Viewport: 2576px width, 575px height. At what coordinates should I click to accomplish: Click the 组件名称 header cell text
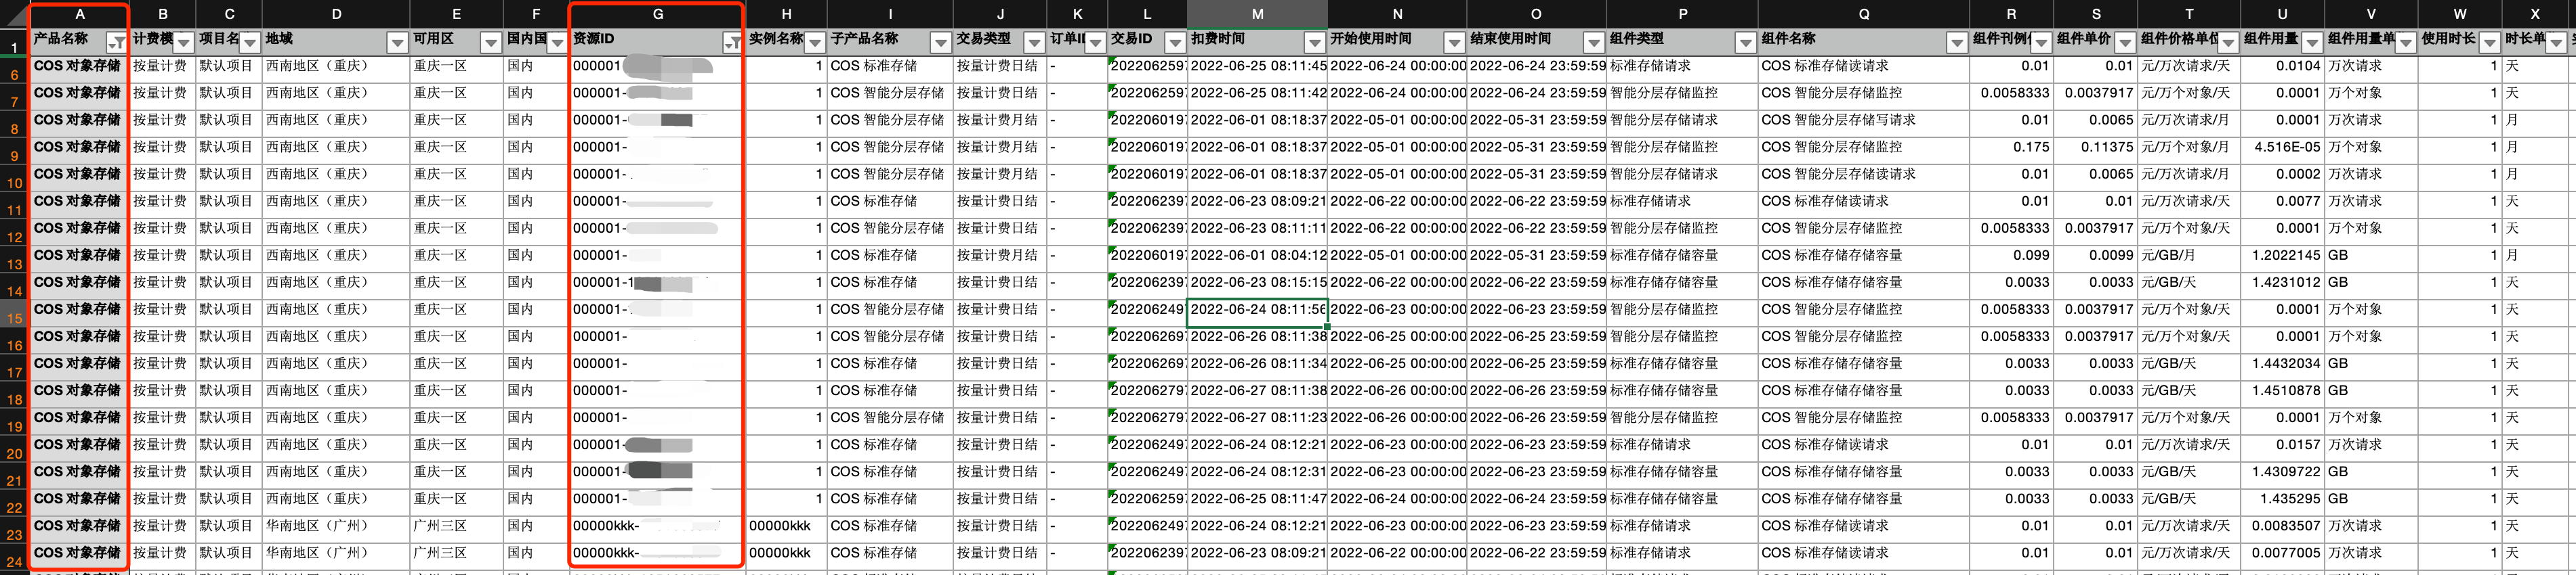(1788, 39)
